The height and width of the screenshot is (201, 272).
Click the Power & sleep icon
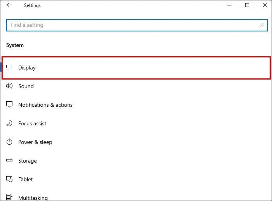tap(9, 142)
